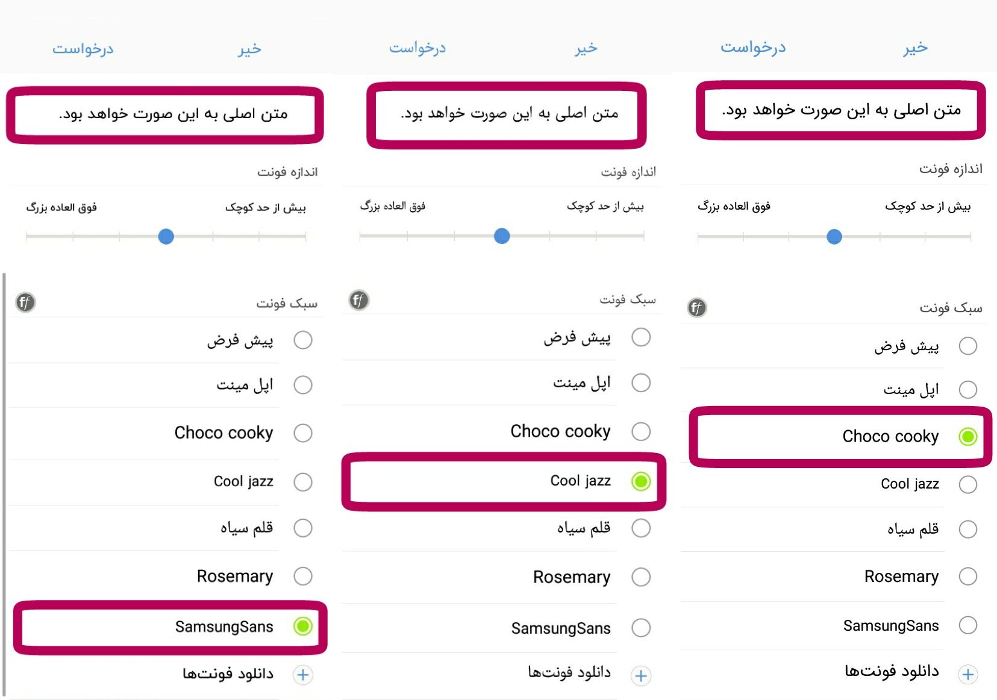
Task: Click the selected green Cool jazz radio button
Action: (641, 481)
